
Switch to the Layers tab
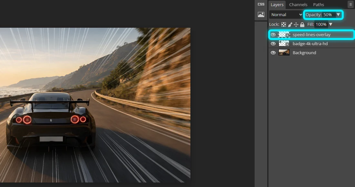[277, 5]
